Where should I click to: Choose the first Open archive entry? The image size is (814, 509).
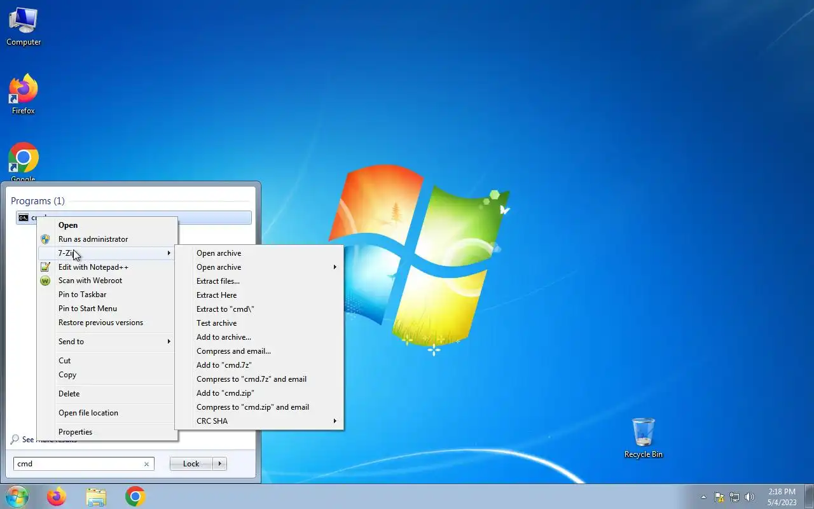pos(259,253)
